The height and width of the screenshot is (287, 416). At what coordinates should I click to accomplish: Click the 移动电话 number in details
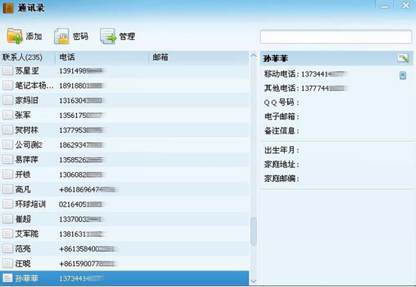323,74
